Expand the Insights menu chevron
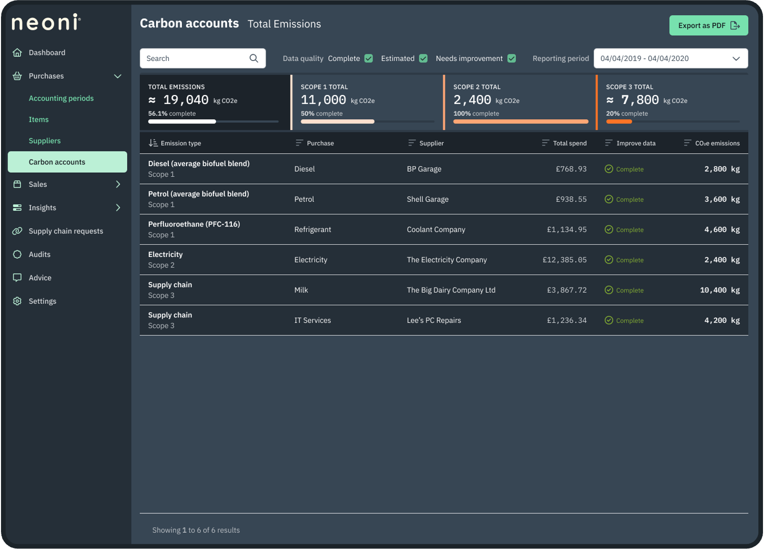This screenshot has height=549, width=764. click(x=118, y=208)
